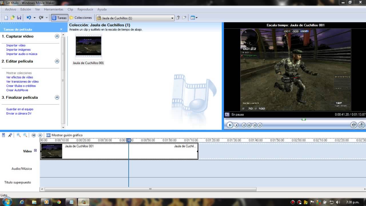Toggle the Colecciones pane button

click(x=81, y=18)
